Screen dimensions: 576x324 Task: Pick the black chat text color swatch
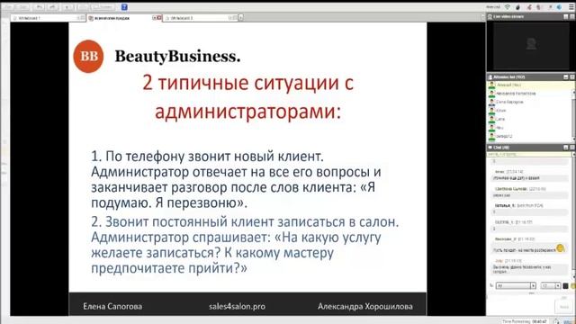click(x=565, y=285)
